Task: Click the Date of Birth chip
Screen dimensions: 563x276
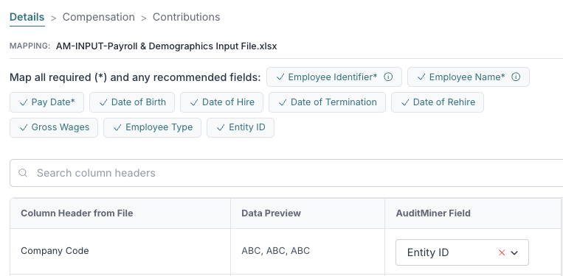Action: [132, 102]
